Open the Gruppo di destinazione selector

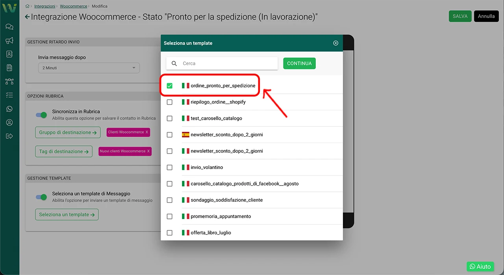click(68, 133)
